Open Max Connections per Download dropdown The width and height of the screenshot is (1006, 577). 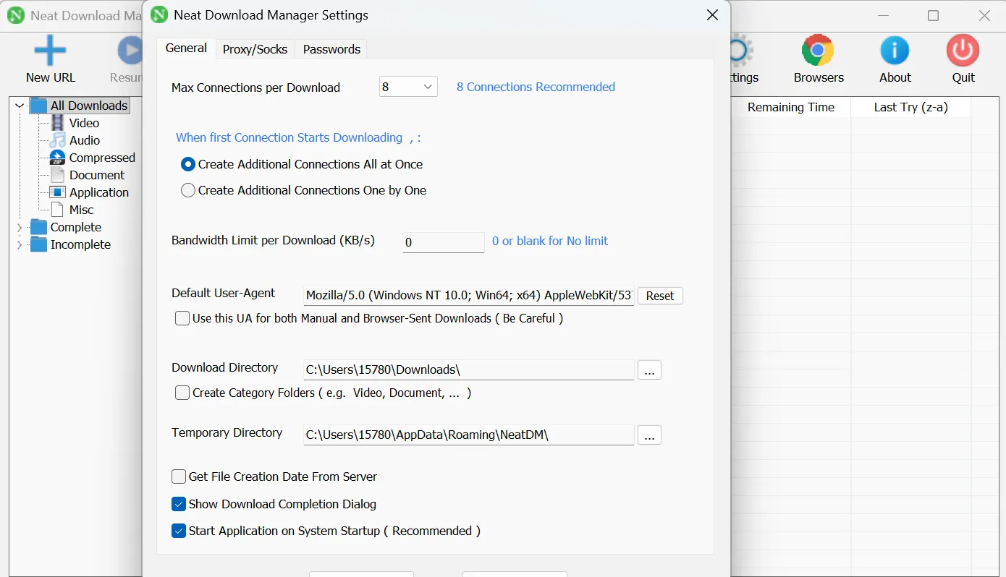408,87
